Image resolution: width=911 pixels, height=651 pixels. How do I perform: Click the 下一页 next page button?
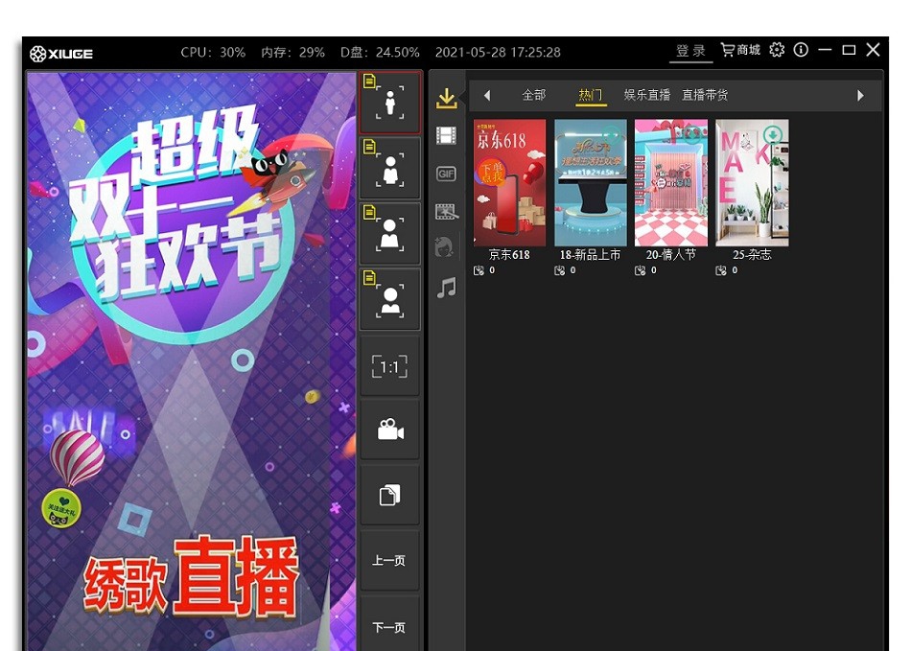click(389, 625)
